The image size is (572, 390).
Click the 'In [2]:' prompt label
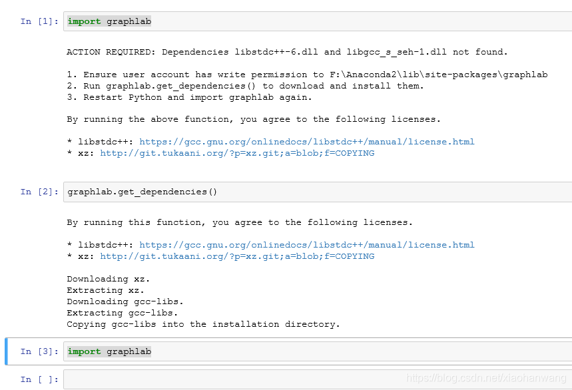point(39,192)
